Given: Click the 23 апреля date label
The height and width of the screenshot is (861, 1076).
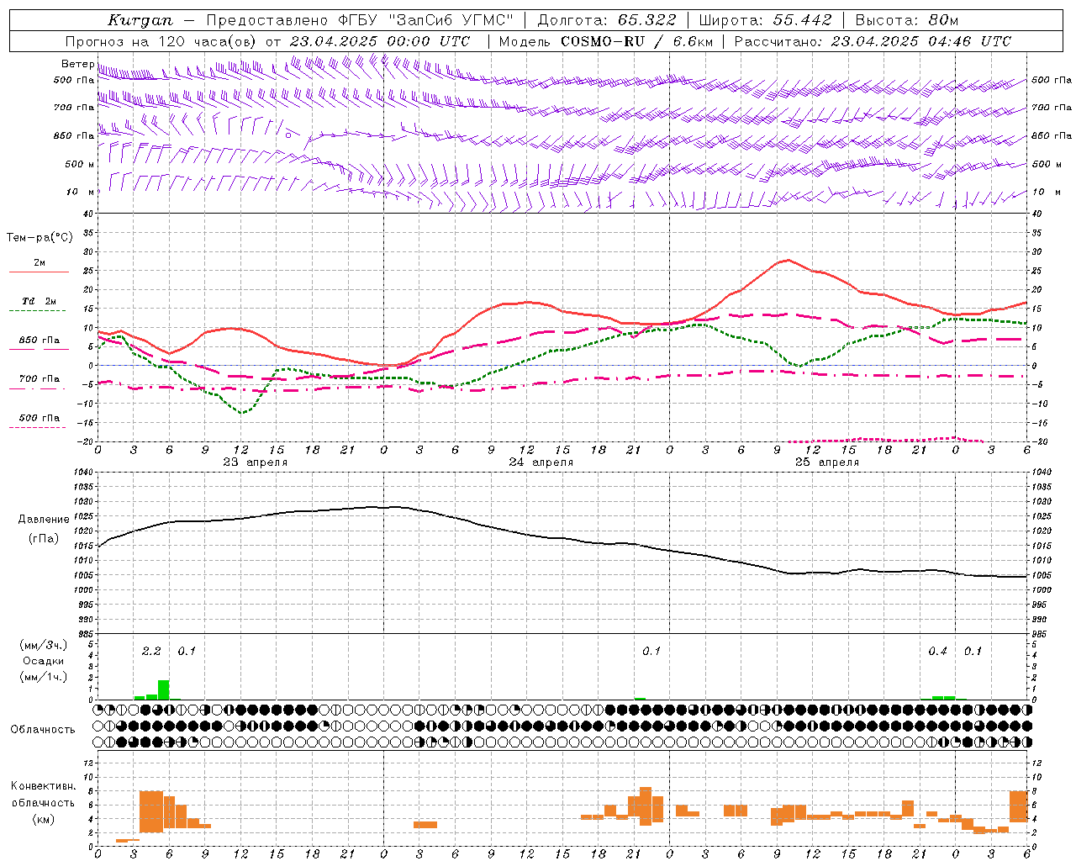Looking at the screenshot, I should point(255,462).
